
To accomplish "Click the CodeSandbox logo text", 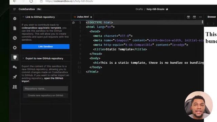I will tap(27, 9).
